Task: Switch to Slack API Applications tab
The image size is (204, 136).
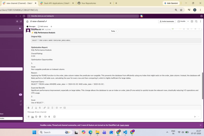Action: [57, 3]
